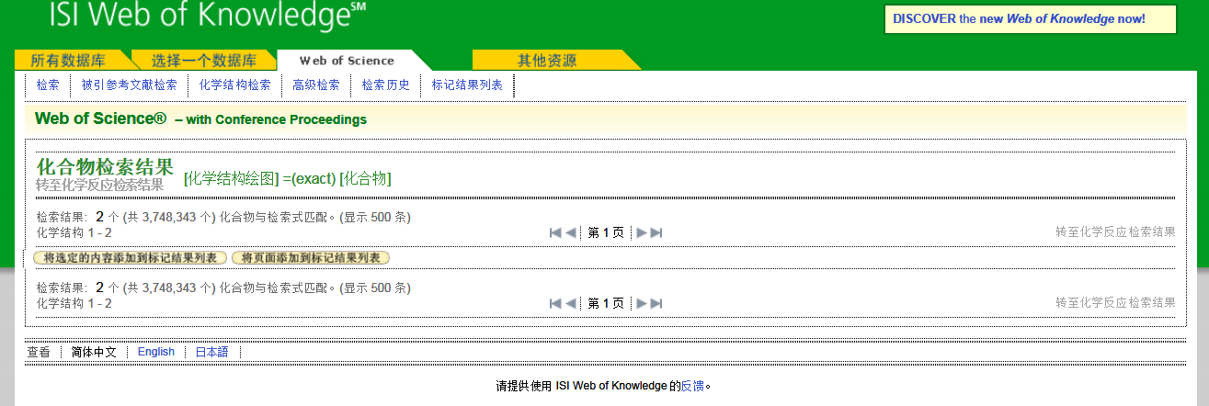Go to previous page in upper pagination

571,232
